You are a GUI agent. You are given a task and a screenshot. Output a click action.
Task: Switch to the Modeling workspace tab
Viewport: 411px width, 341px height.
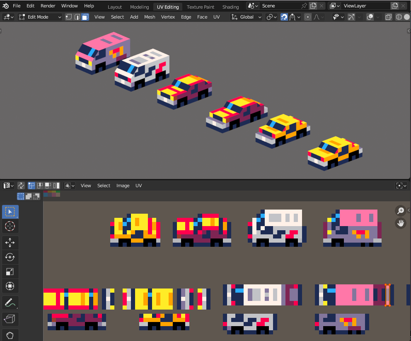coord(140,7)
